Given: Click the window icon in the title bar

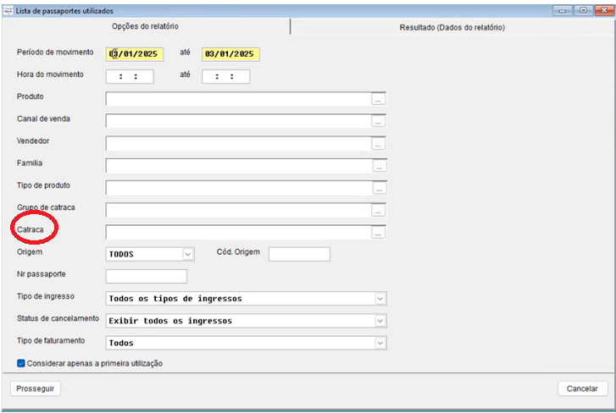Looking at the screenshot, I should pos(8,10).
